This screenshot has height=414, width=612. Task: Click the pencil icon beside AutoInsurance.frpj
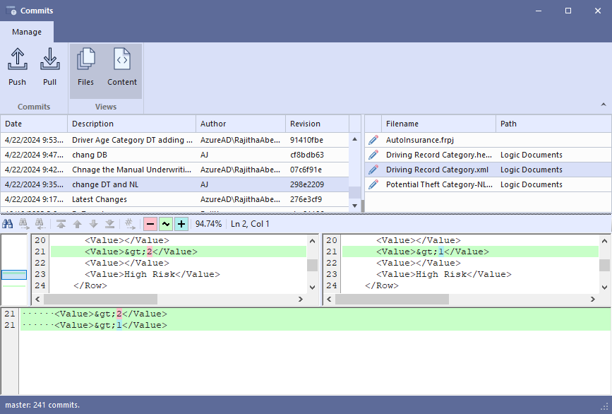coord(373,140)
